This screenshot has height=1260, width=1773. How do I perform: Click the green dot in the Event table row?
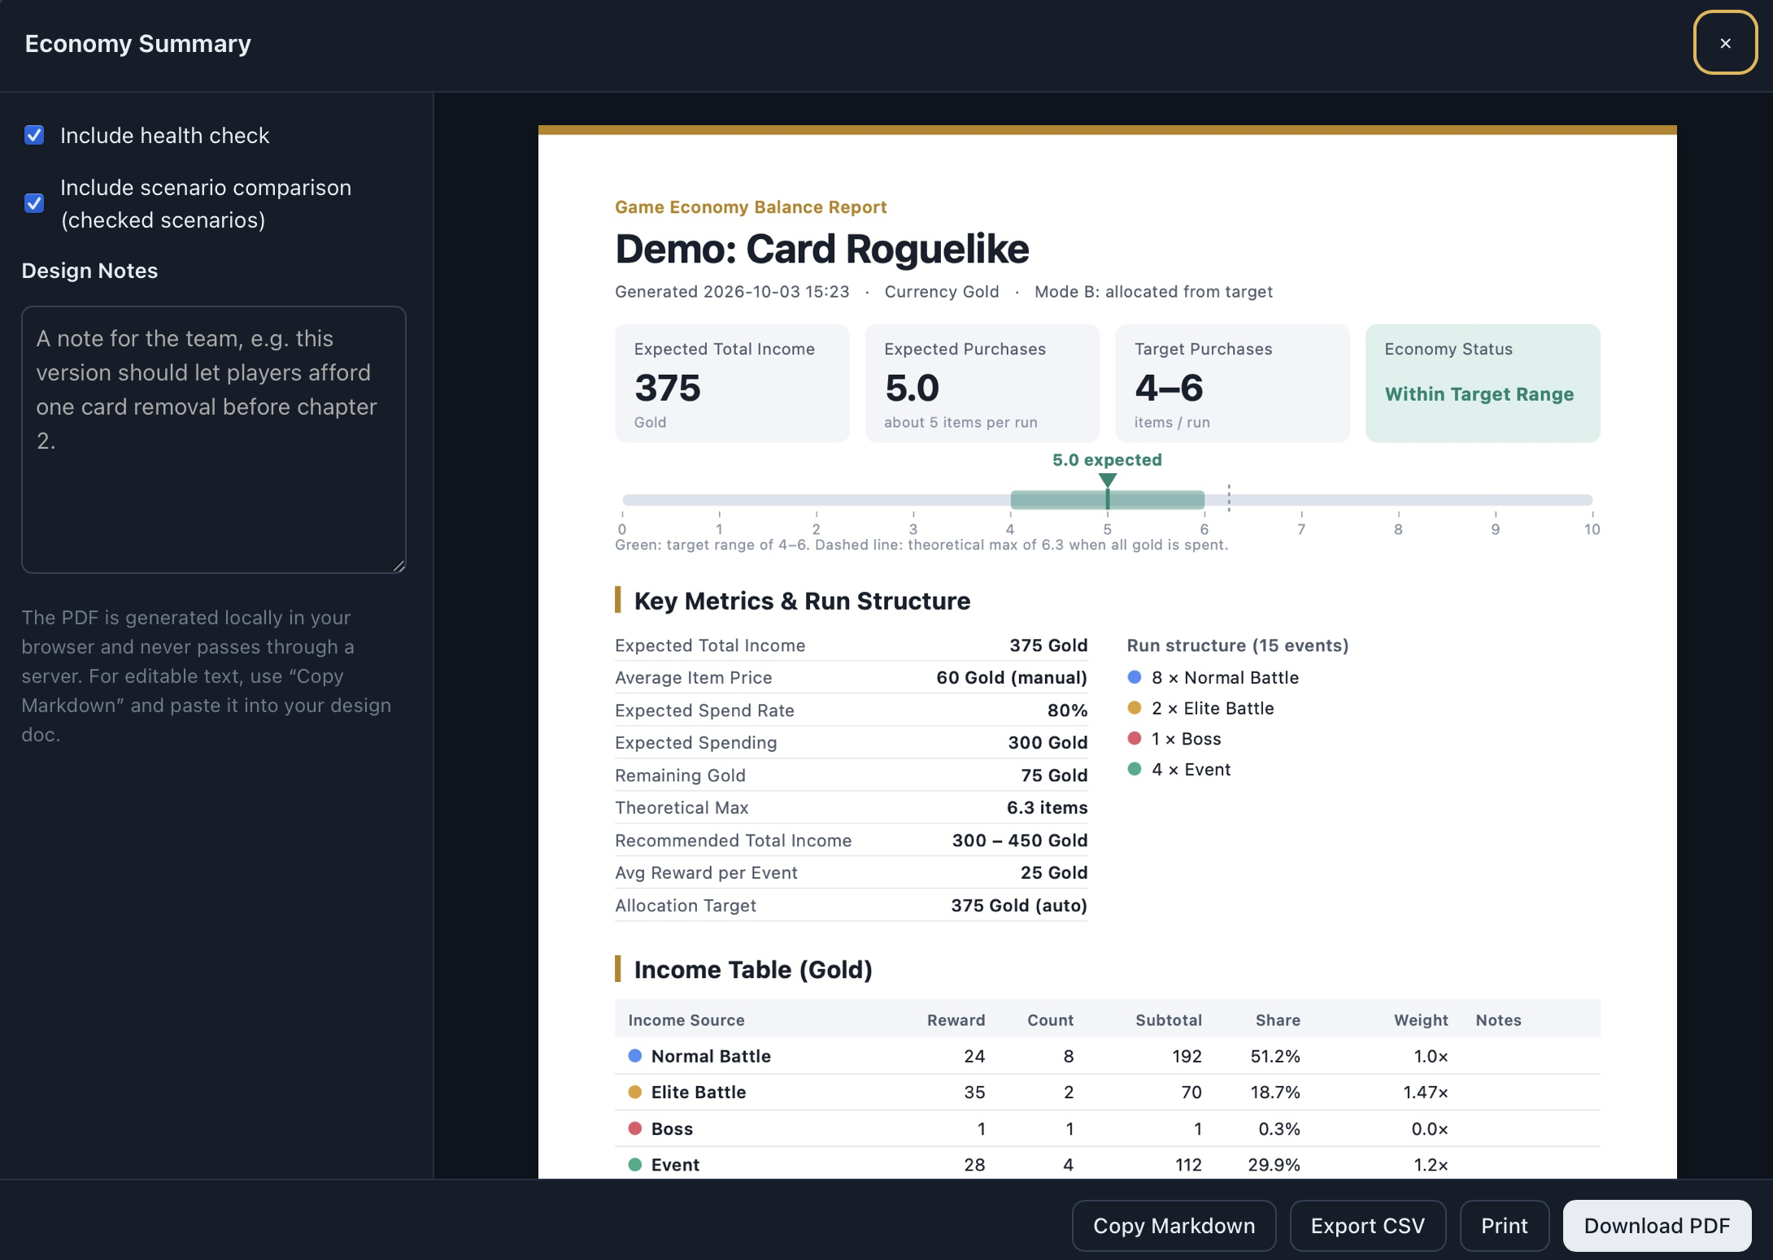635,1164
